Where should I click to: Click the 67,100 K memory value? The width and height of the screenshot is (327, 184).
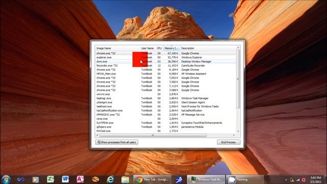point(173,53)
